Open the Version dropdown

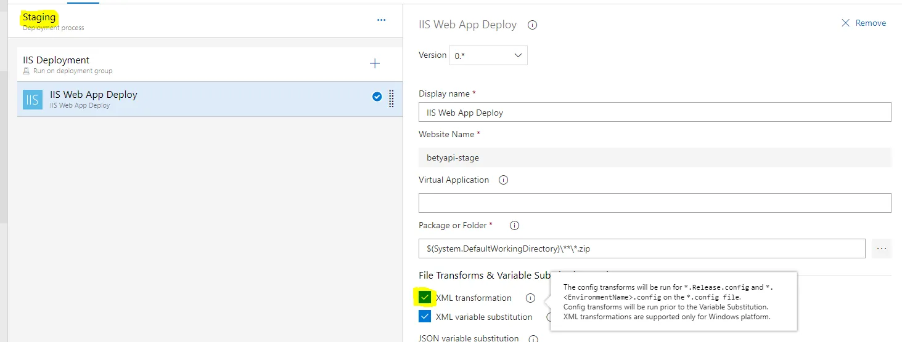(488, 55)
